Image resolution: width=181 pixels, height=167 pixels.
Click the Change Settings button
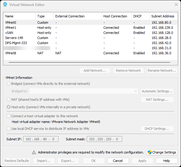162,152
